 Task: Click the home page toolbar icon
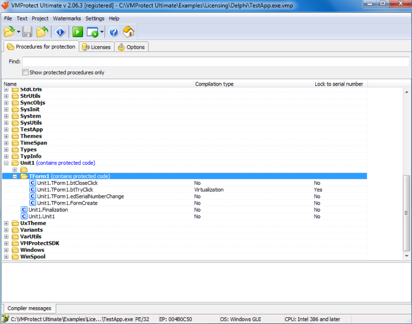[129, 32]
